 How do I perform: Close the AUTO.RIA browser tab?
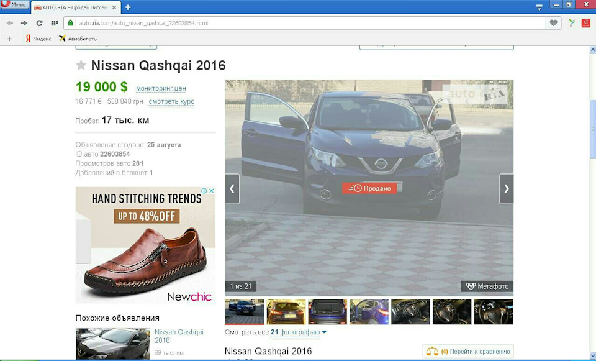[114, 7]
